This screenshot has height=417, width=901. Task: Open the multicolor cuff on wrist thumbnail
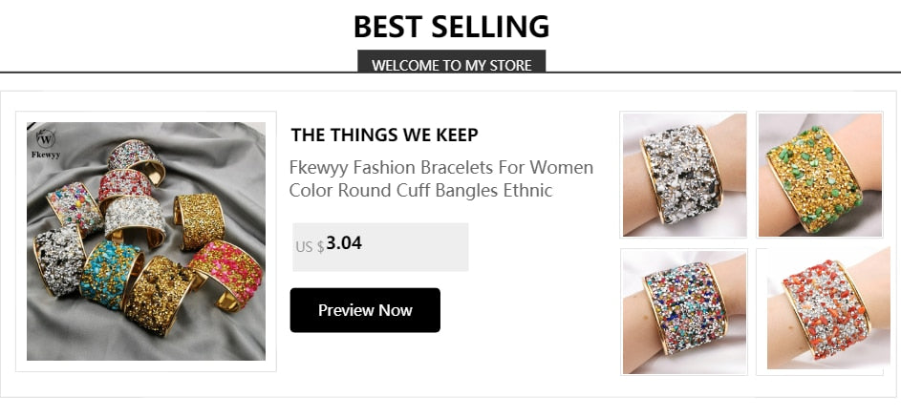684,311
